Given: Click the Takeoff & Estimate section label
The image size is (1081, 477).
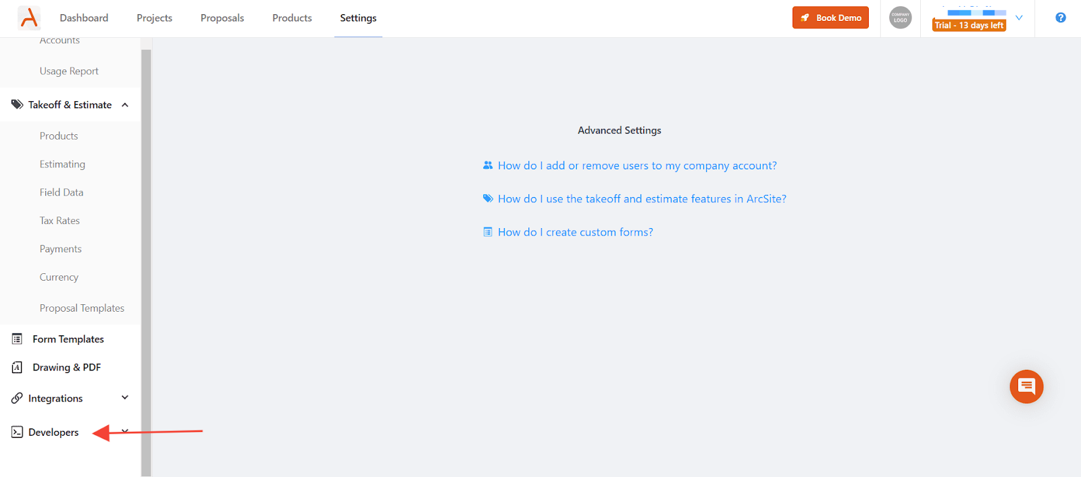Looking at the screenshot, I should [70, 105].
